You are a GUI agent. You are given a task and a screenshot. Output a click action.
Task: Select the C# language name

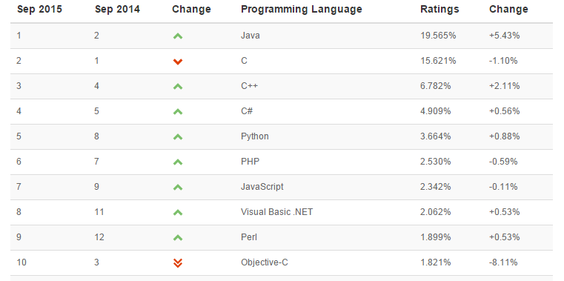(x=247, y=111)
